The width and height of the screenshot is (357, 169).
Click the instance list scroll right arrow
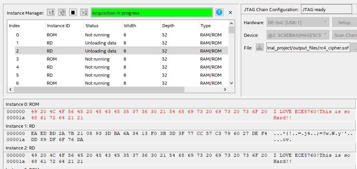tap(225, 90)
